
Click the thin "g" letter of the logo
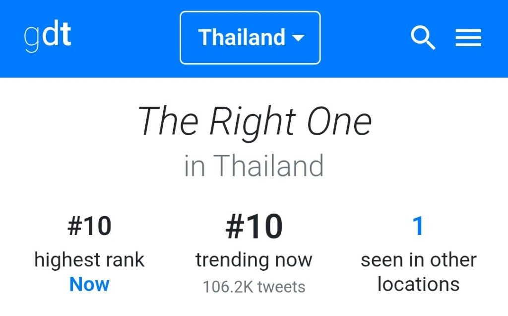pyautogui.click(x=31, y=39)
